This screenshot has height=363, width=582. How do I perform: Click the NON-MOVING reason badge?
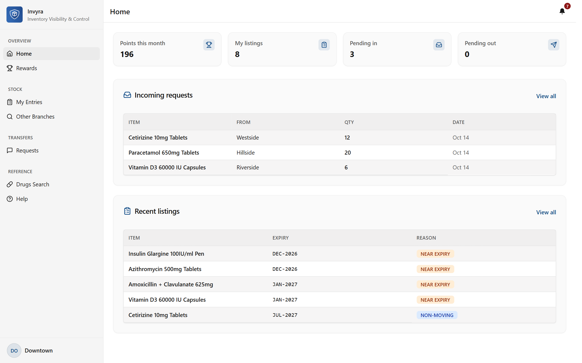(437, 315)
